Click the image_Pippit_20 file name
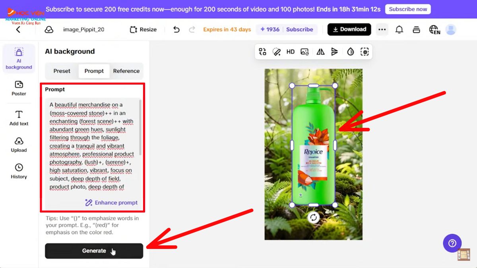477x268 pixels. pyautogui.click(x=83, y=29)
